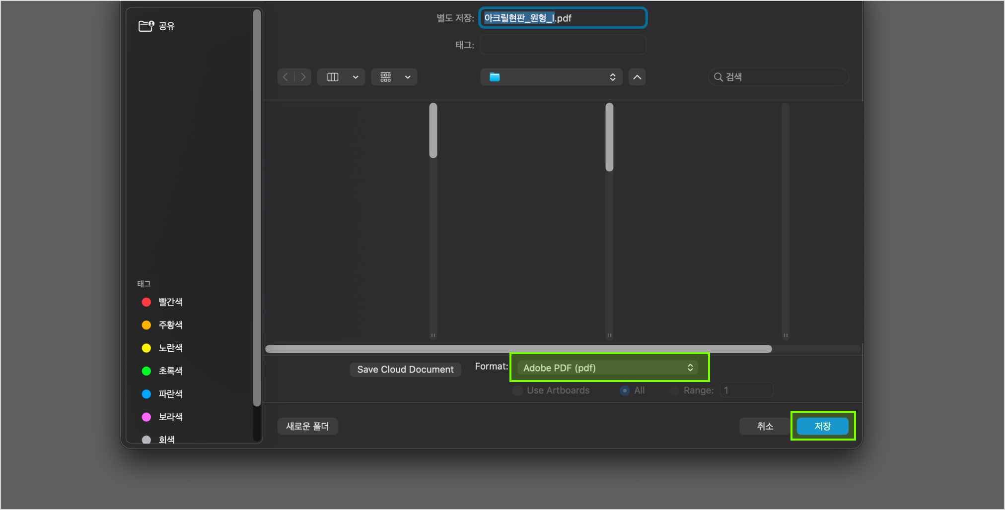The image size is (1005, 510).
Task: Switch to column view icon
Action: [333, 77]
